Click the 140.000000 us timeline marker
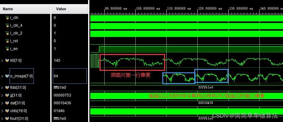 coord(271,8)
